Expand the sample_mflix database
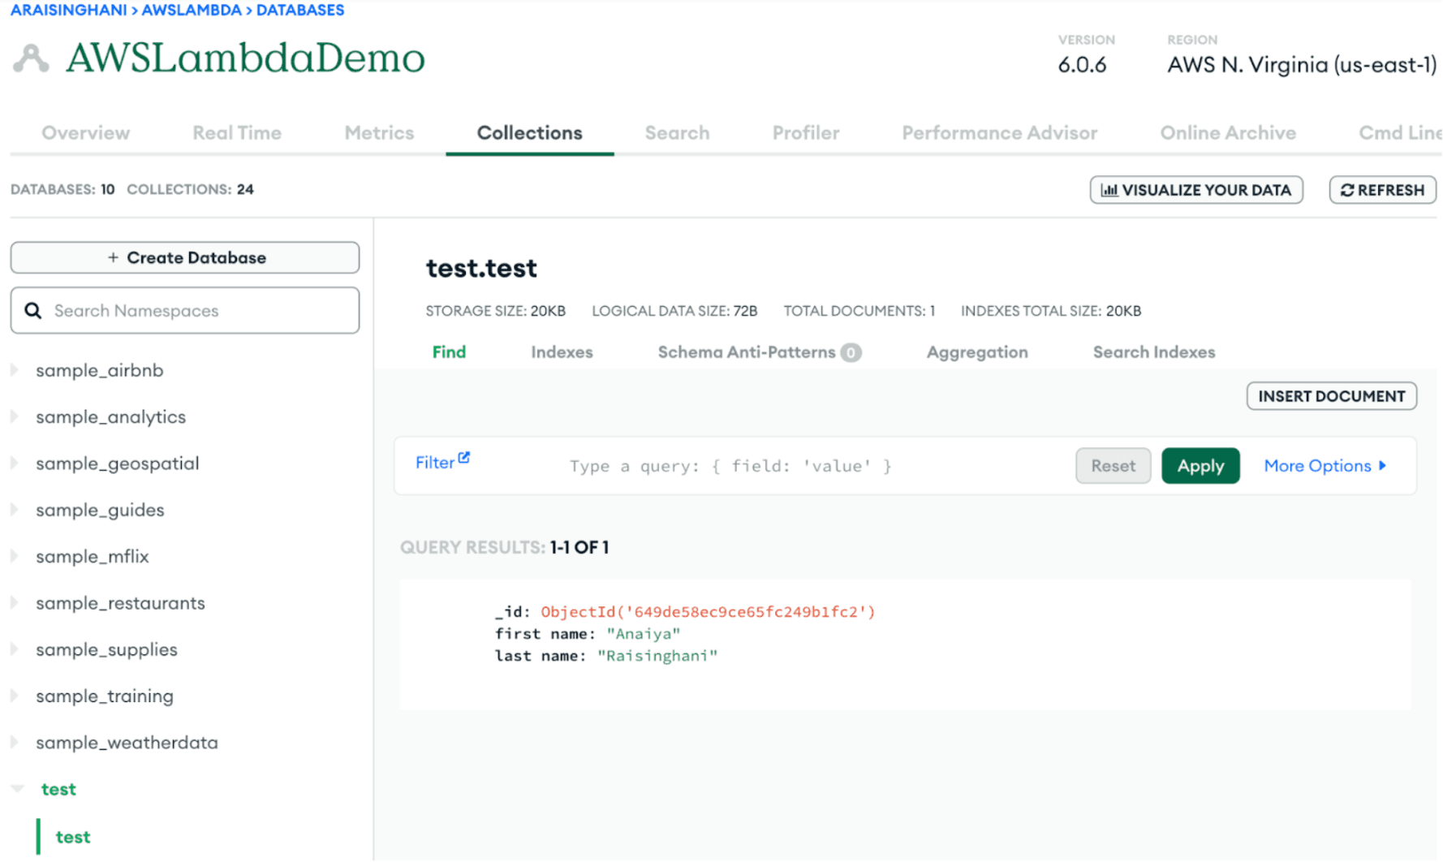Screen dimensions: 1443x862 coord(15,557)
